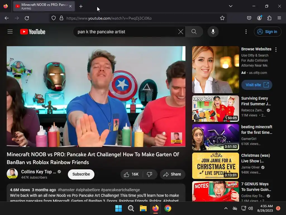Open Firefox application menu
The width and height of the screenshot is (286, 215).
[279, 18]
